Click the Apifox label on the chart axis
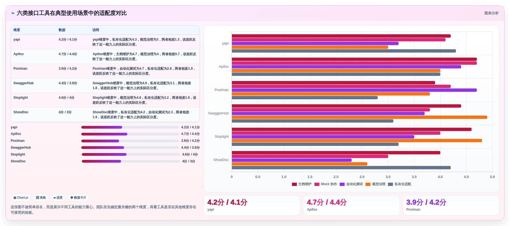This screenshot has width=510, height=226. coord(224,67)
